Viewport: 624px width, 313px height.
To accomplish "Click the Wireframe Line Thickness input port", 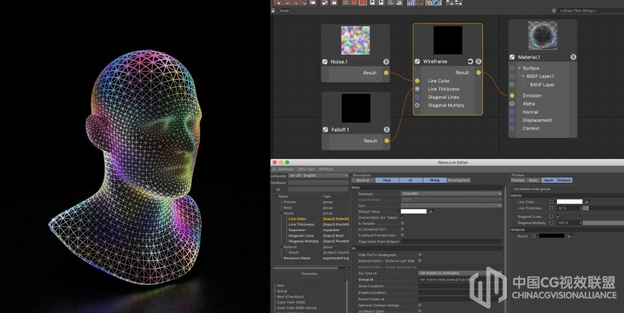I will click(417, 90).
